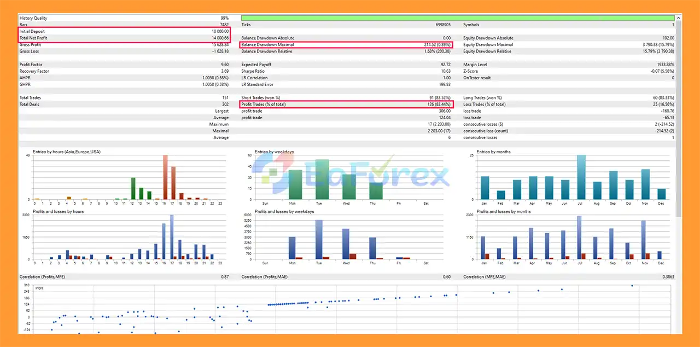Click the Balance Drawdown Maximal row
The height and width of the screenshot is (347, 700).
point(346,44)
